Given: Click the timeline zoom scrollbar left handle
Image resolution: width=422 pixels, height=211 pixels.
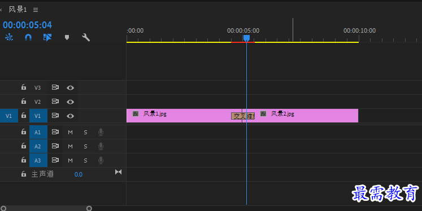Looking at the screenshot, I should [3, 208].
